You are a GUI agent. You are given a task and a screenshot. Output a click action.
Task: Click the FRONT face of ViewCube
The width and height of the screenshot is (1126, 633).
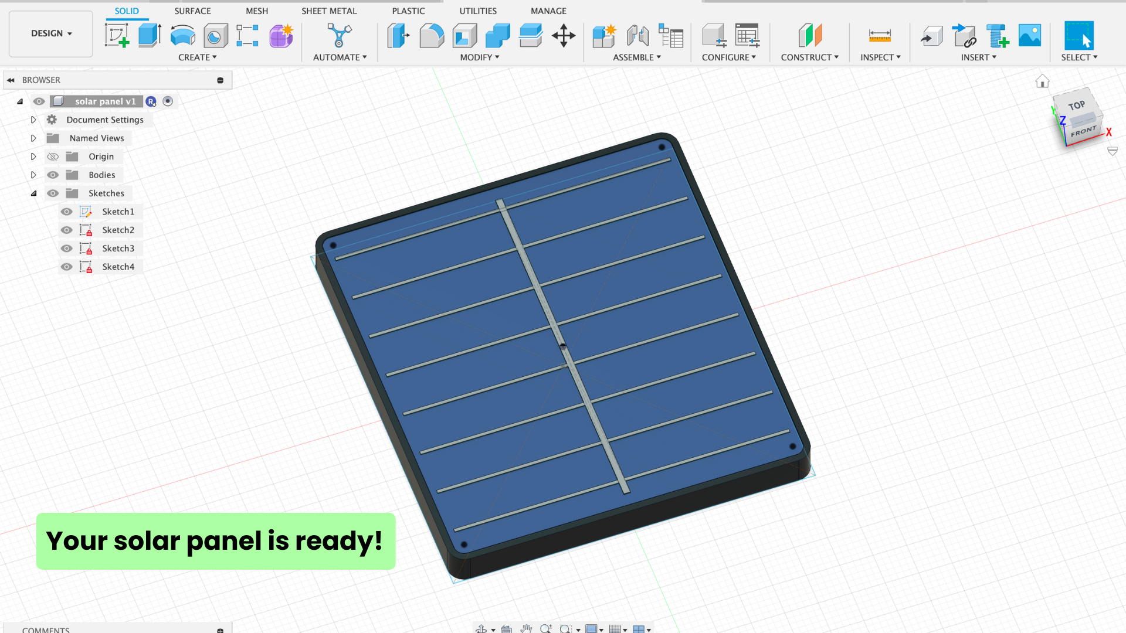tap(1083, 131)
